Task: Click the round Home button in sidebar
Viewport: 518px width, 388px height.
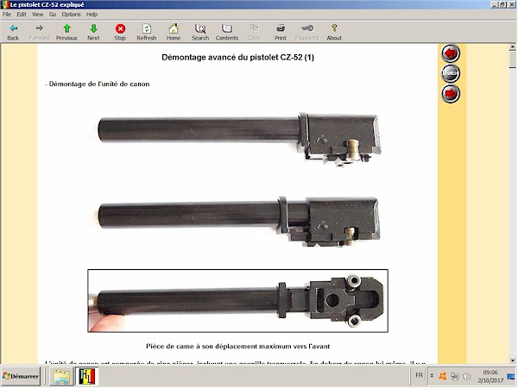Action: pos(451,73)
